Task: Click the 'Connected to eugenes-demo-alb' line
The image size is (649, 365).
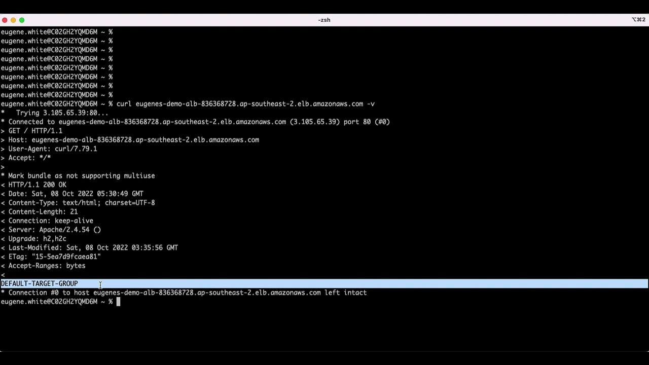Action: pyautogui.click(x=195, y=122)
